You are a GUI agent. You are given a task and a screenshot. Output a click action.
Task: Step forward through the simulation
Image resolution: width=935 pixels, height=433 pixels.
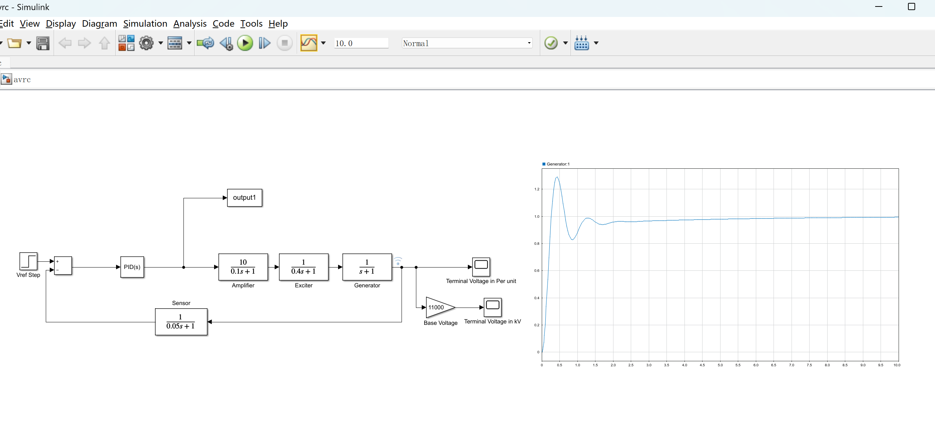click(265, 43)
